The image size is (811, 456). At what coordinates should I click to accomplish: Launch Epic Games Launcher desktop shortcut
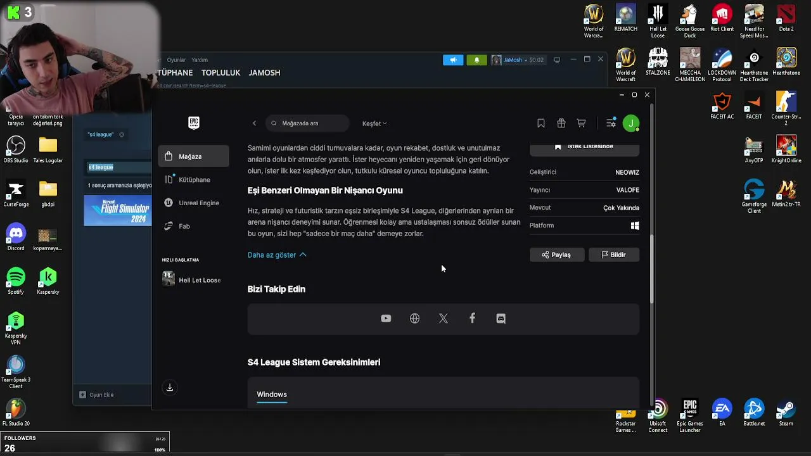(x=690, y=416)
